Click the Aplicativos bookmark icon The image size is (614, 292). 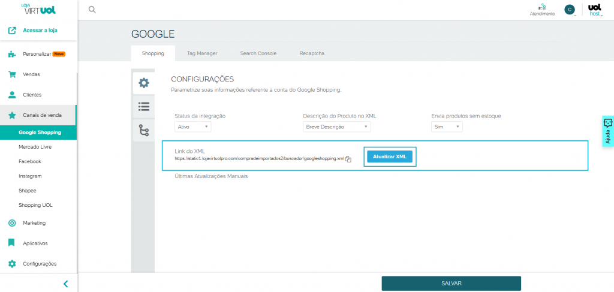(12, 243)
